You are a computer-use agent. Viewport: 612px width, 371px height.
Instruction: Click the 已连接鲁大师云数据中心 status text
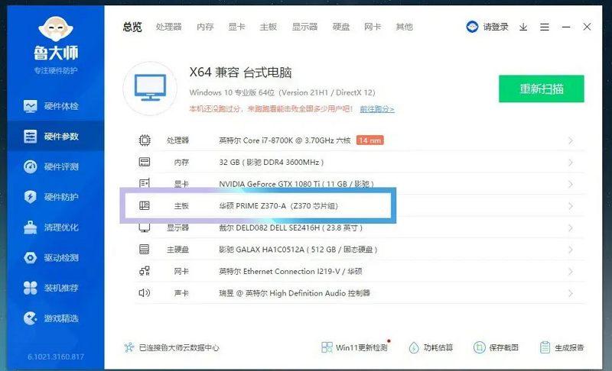click(179, 347)
